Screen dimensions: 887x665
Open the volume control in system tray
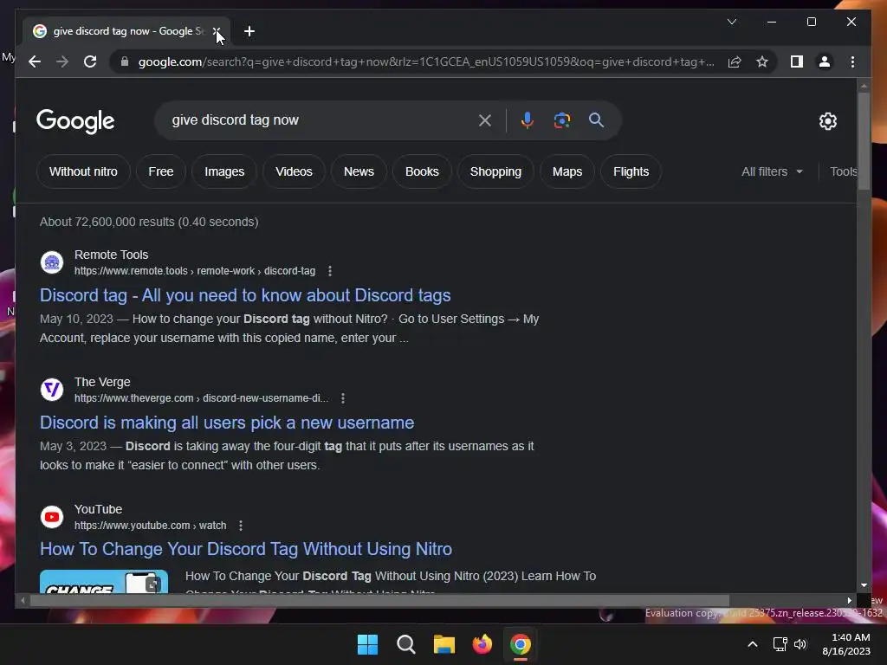pyautogui.click(x=800, y=644)
